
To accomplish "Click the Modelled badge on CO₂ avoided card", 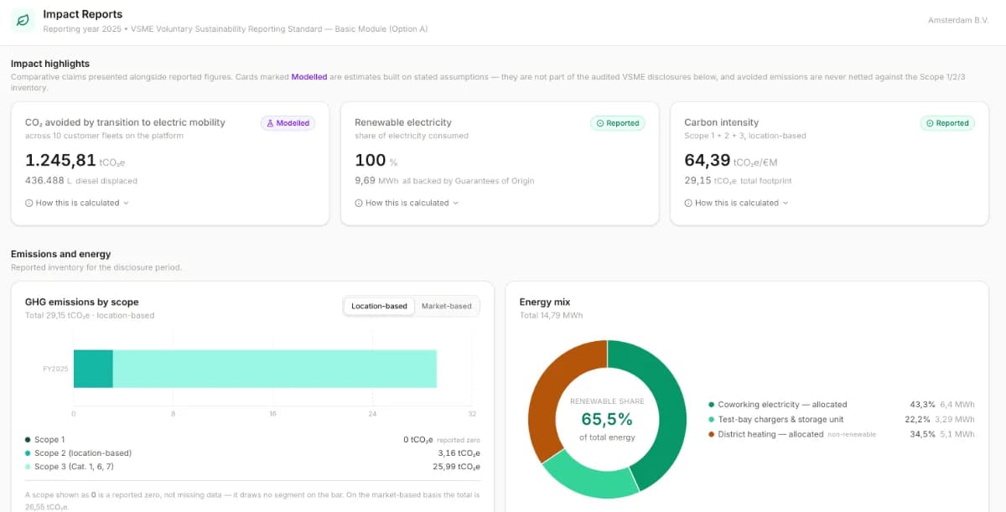I will click(x=288, y=123).
